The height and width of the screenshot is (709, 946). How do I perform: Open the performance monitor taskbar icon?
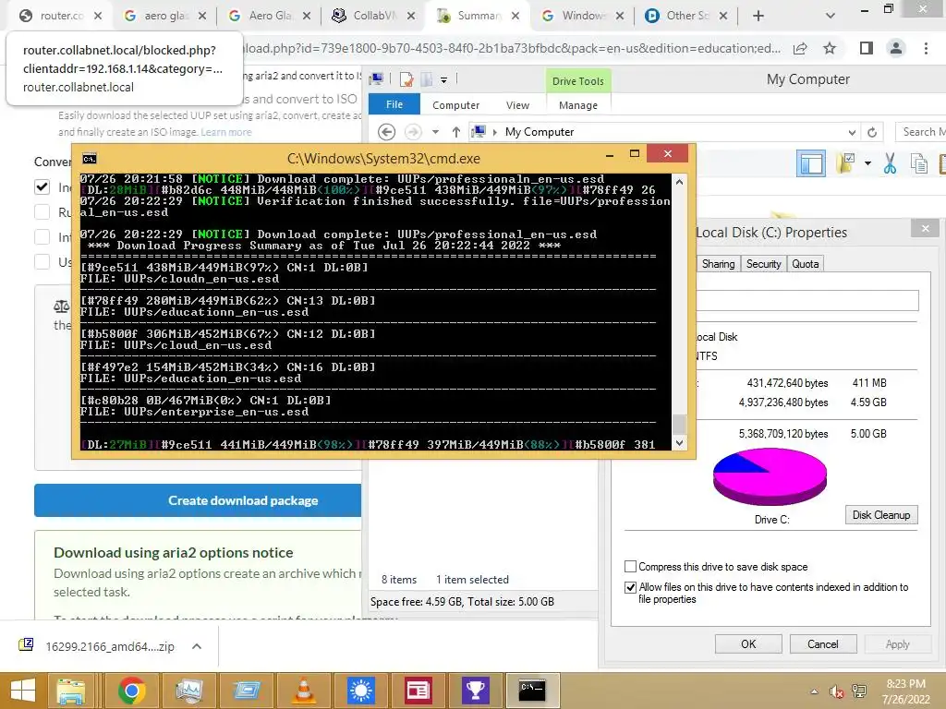(188, 691)
